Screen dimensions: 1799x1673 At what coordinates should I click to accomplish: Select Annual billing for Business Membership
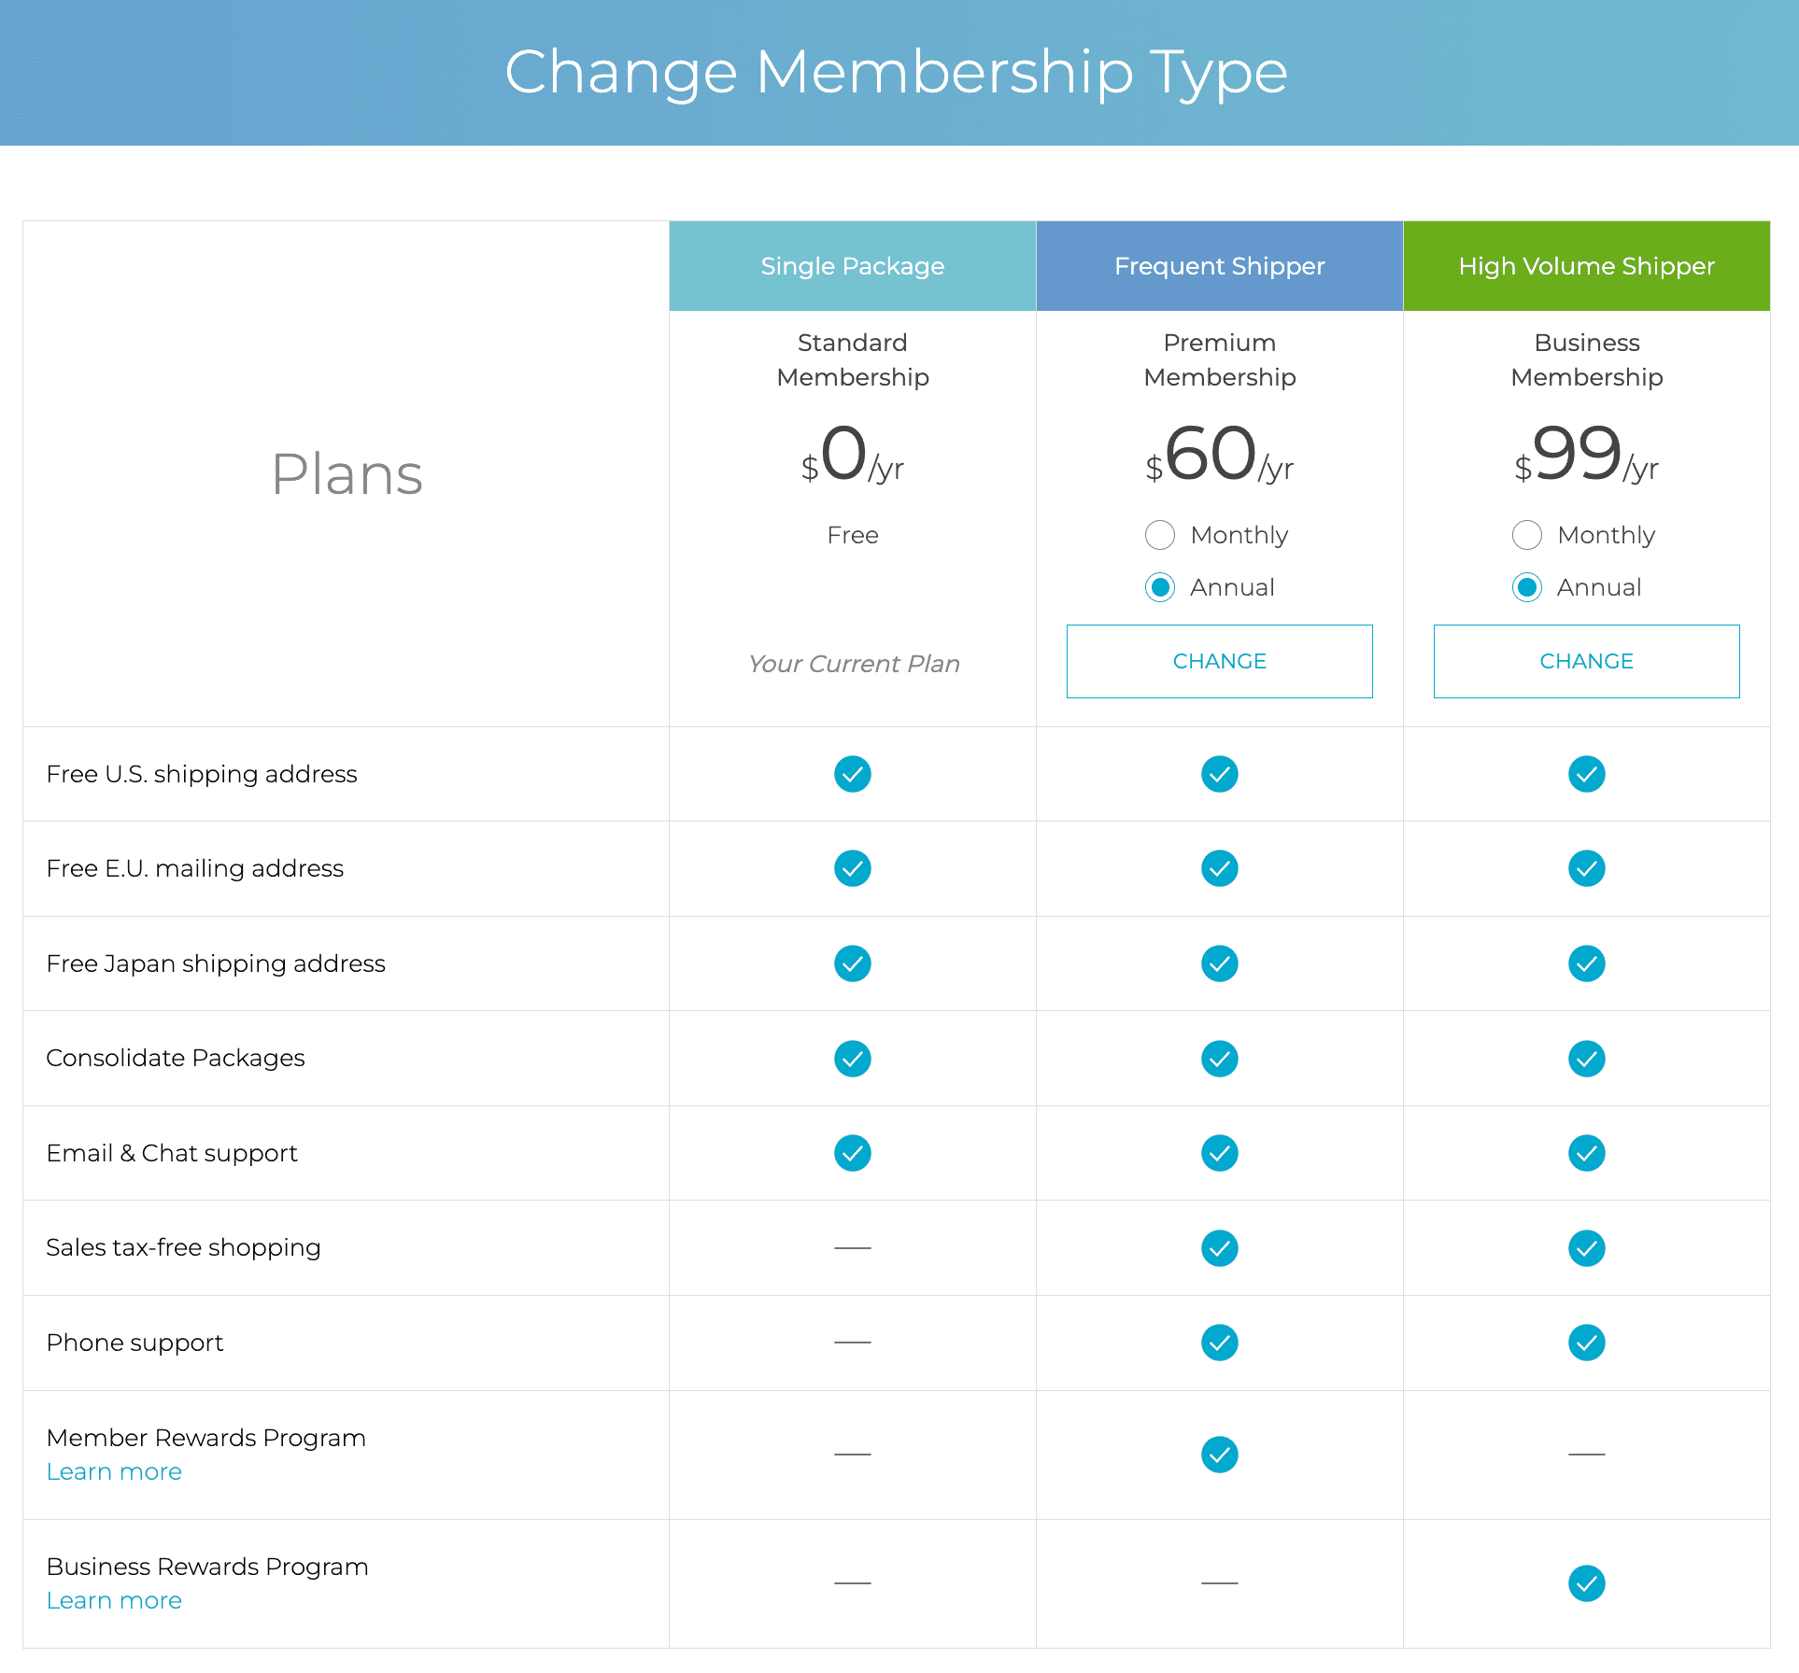tap(1527, 587)
